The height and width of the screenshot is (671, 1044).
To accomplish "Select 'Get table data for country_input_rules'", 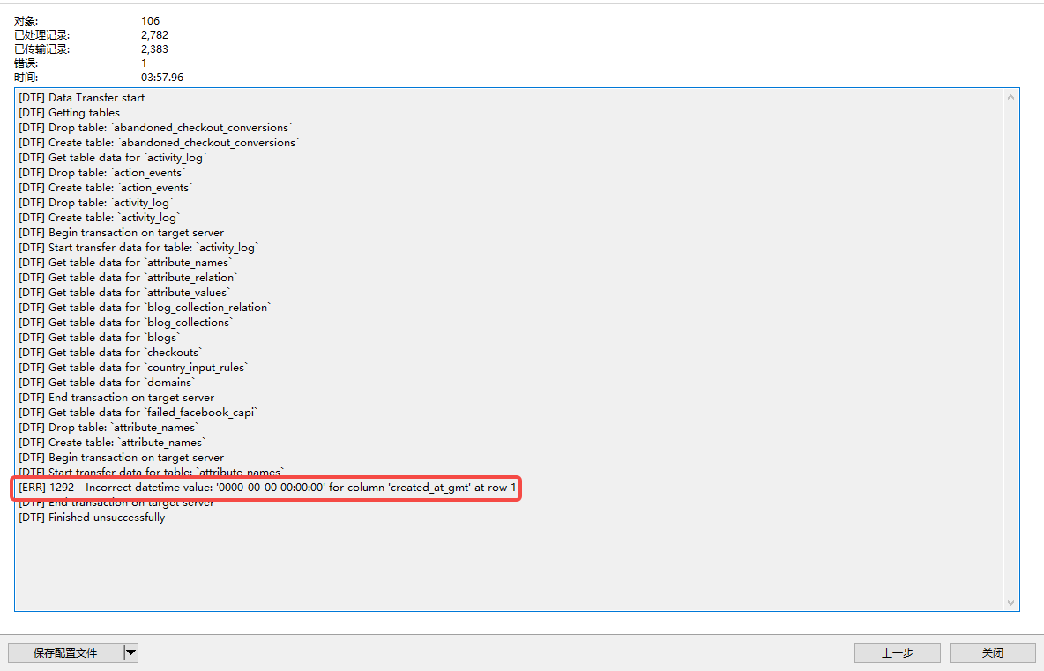I will [132, 368].
